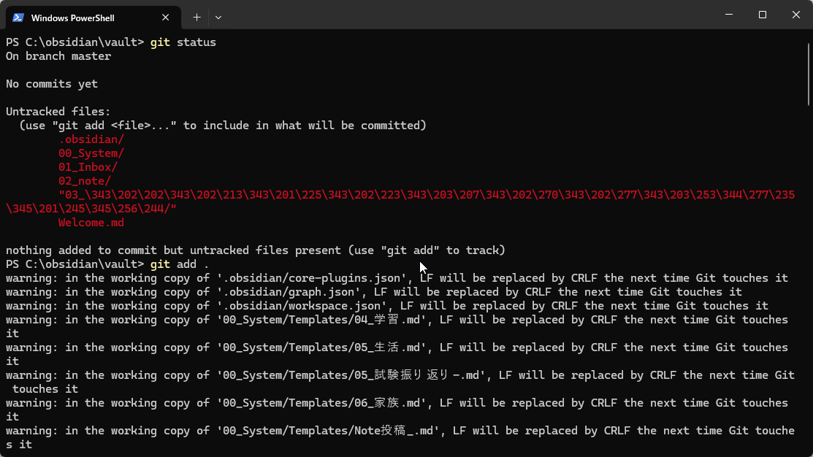
Task: Click the '00_System/' untracked folder entry
Action: coord(91,153)
